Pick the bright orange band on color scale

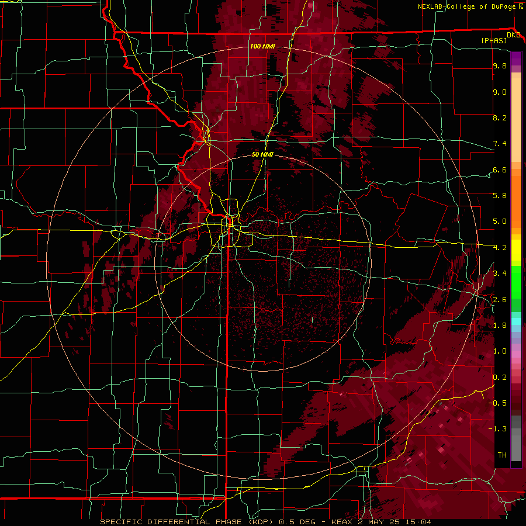(x=516, y=202)
